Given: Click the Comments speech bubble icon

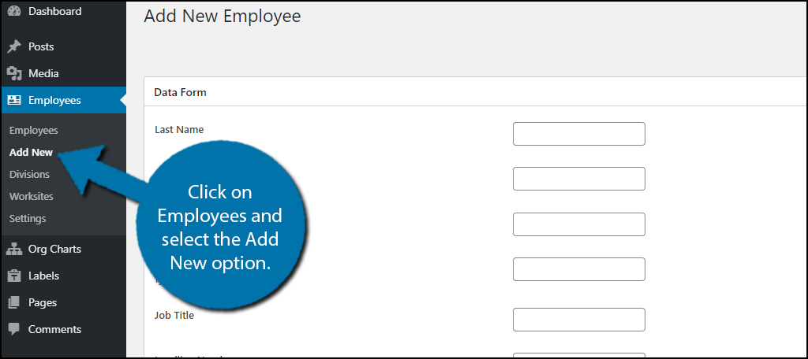Looking at the screenshot, I should click(13, 329).
